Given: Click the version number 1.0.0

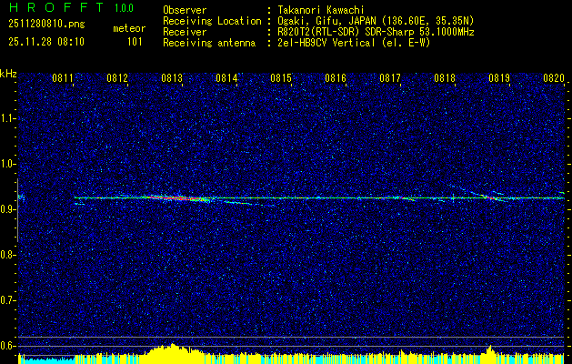Looking at the screenshot, I should click(124, 8).
